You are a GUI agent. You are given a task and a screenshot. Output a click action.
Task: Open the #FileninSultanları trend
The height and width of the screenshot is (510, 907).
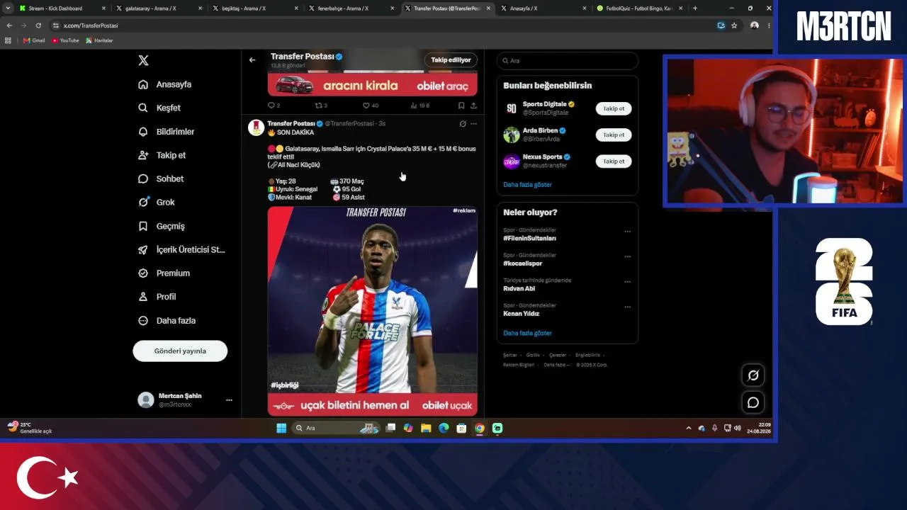(529, 238)
